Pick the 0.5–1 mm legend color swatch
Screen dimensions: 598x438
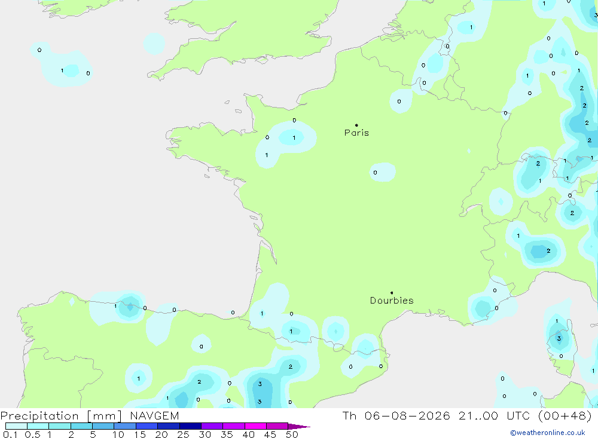point(38,426)
